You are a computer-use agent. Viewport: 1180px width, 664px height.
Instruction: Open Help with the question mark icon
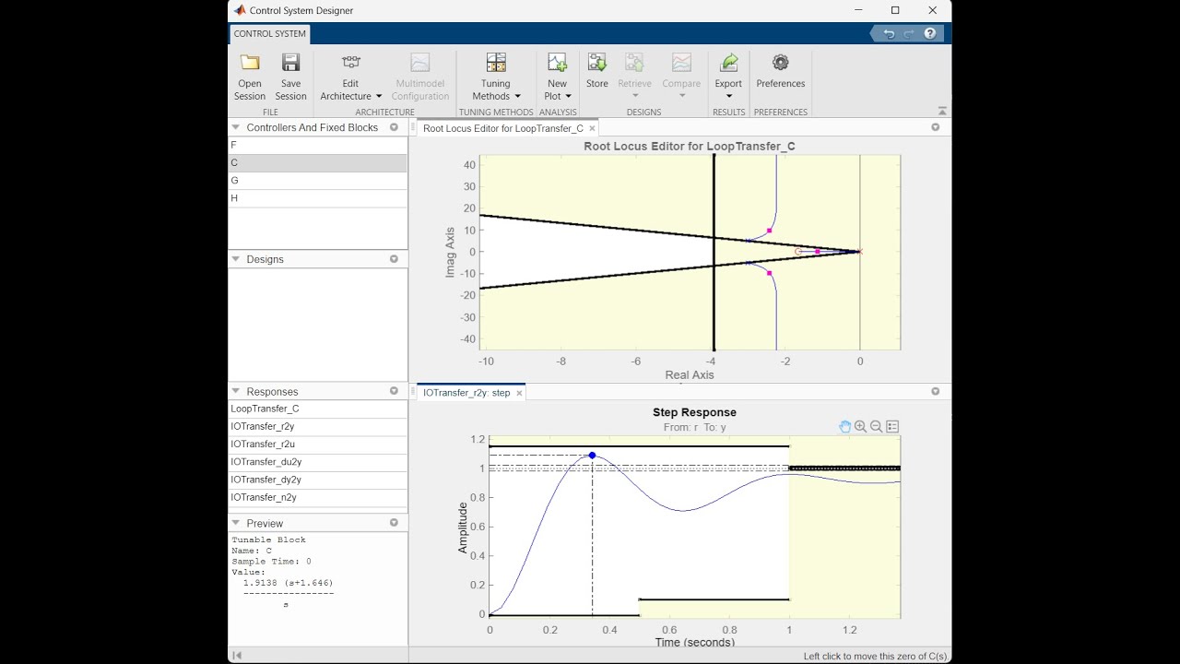click(929, 33)
